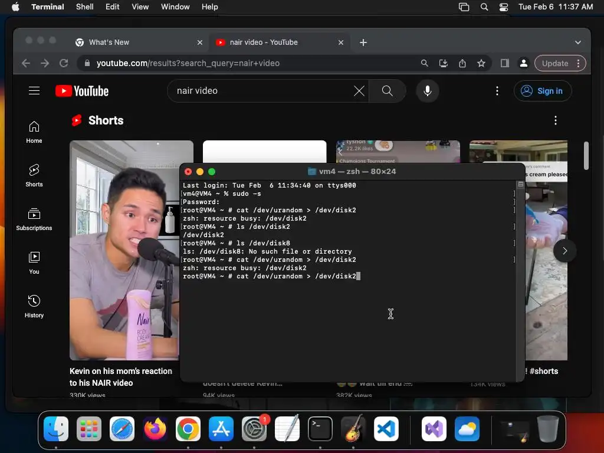Open GarageBand from the Dock
Image resolution: width=604 pixels, height=453 pixels.
click(x=353, y=429)
